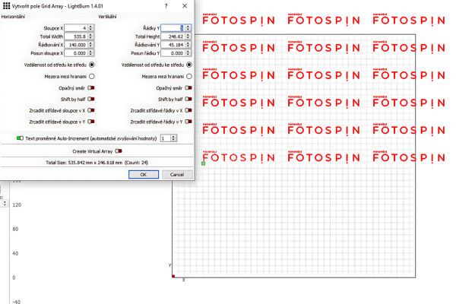Toggle Create Virtual Array switch
The width and height of the screenshot is (456, 304).
(x=119, y=151)
